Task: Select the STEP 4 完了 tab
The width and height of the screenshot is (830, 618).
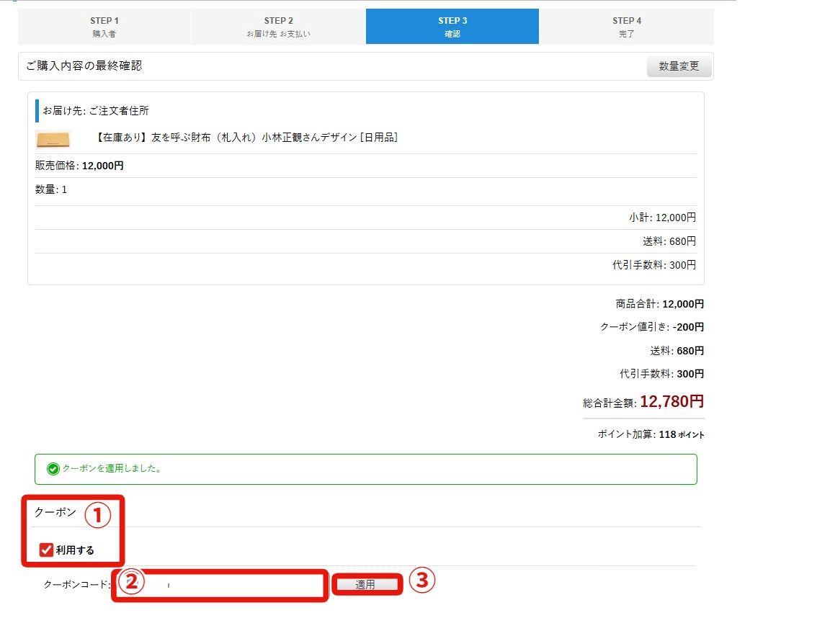Action: click(626, 27)
